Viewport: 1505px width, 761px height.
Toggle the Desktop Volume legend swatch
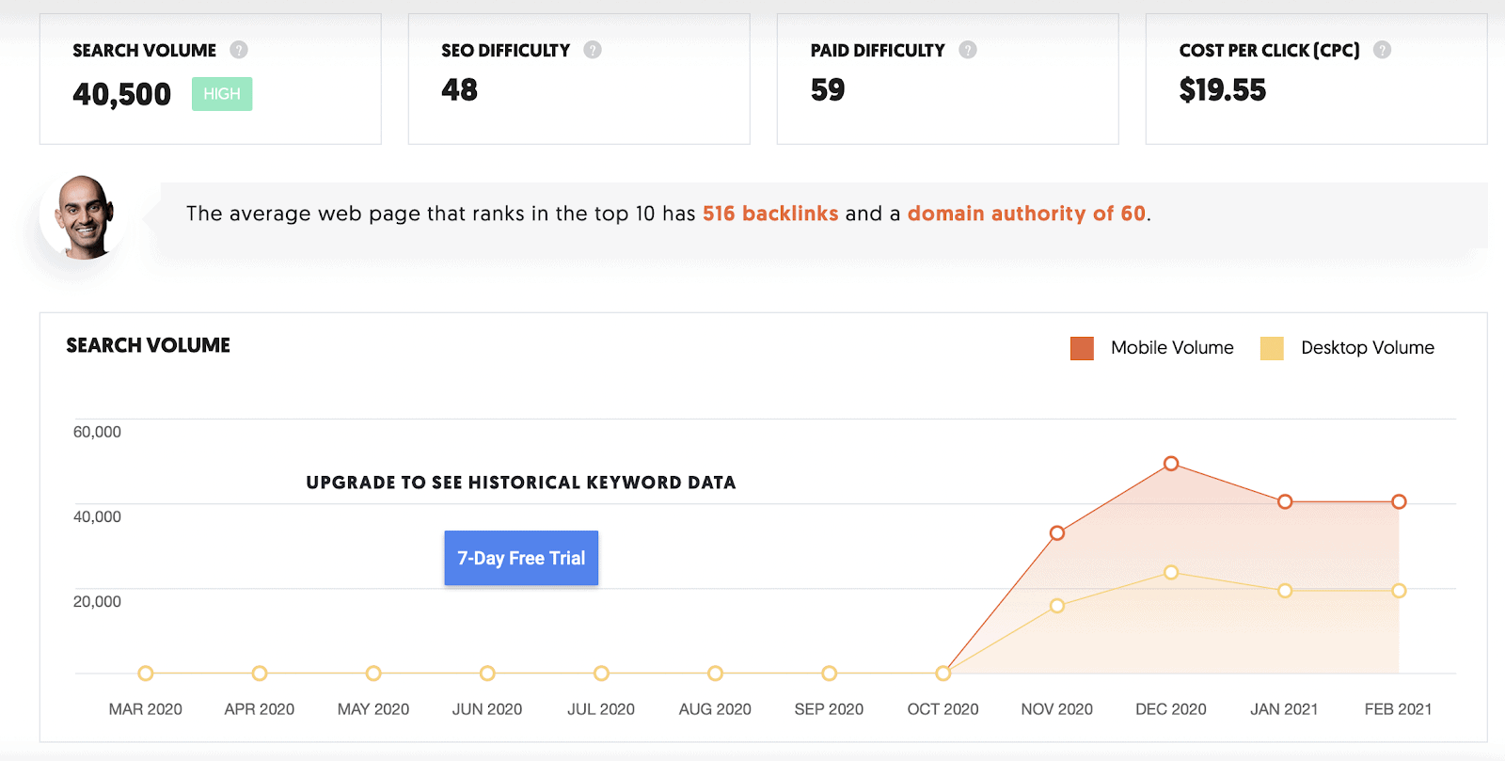1272,348
